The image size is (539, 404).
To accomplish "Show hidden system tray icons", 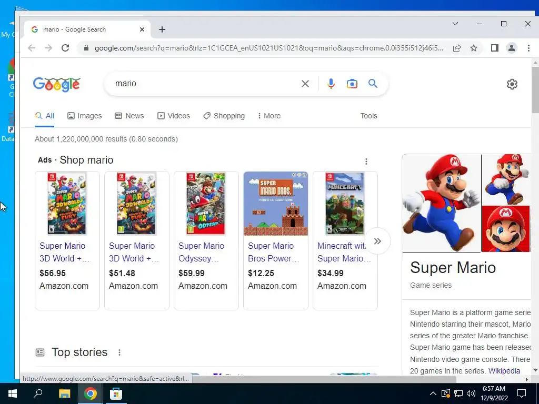I will [x=433, y=393].
